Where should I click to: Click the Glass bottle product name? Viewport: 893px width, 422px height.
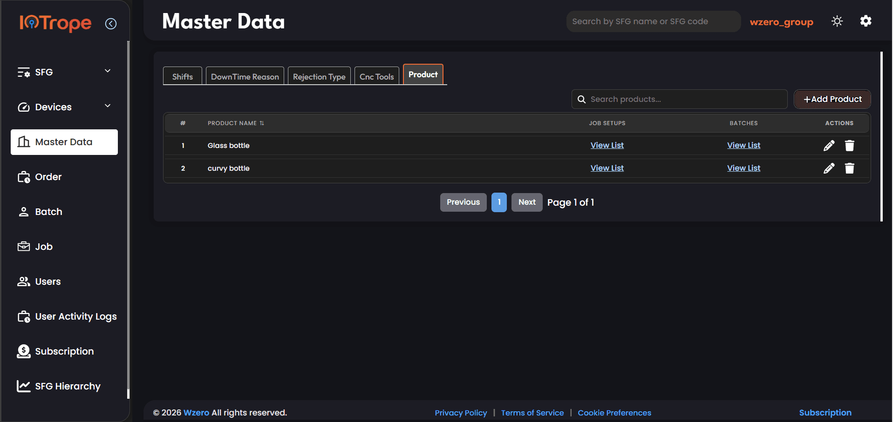(229, 146)
